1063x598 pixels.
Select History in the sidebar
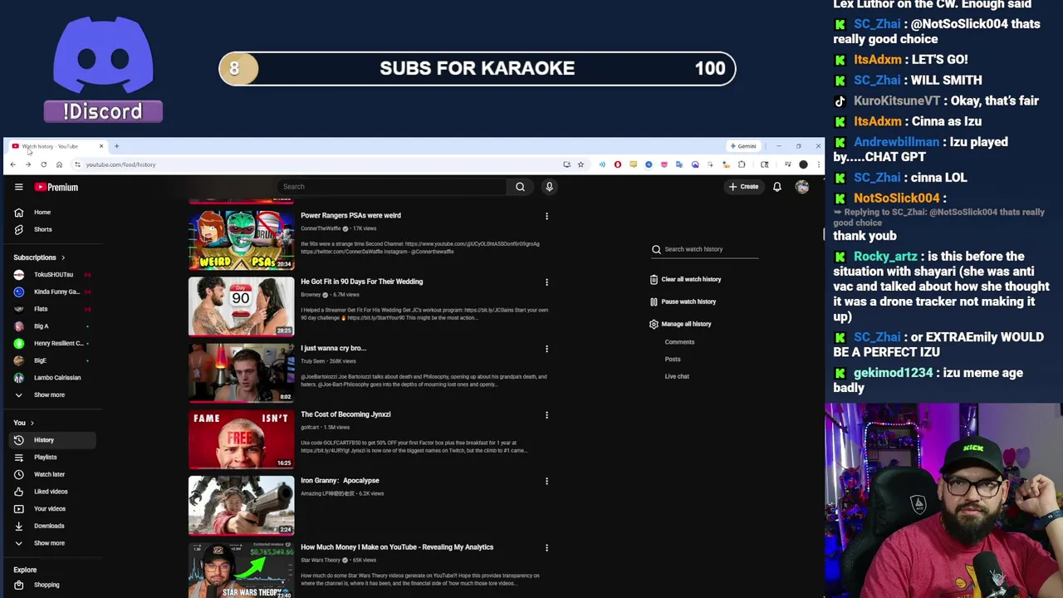click(x=51, y=439)
